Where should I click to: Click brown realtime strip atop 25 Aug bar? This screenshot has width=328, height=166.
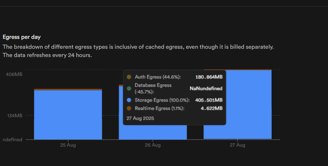(68, 89)
